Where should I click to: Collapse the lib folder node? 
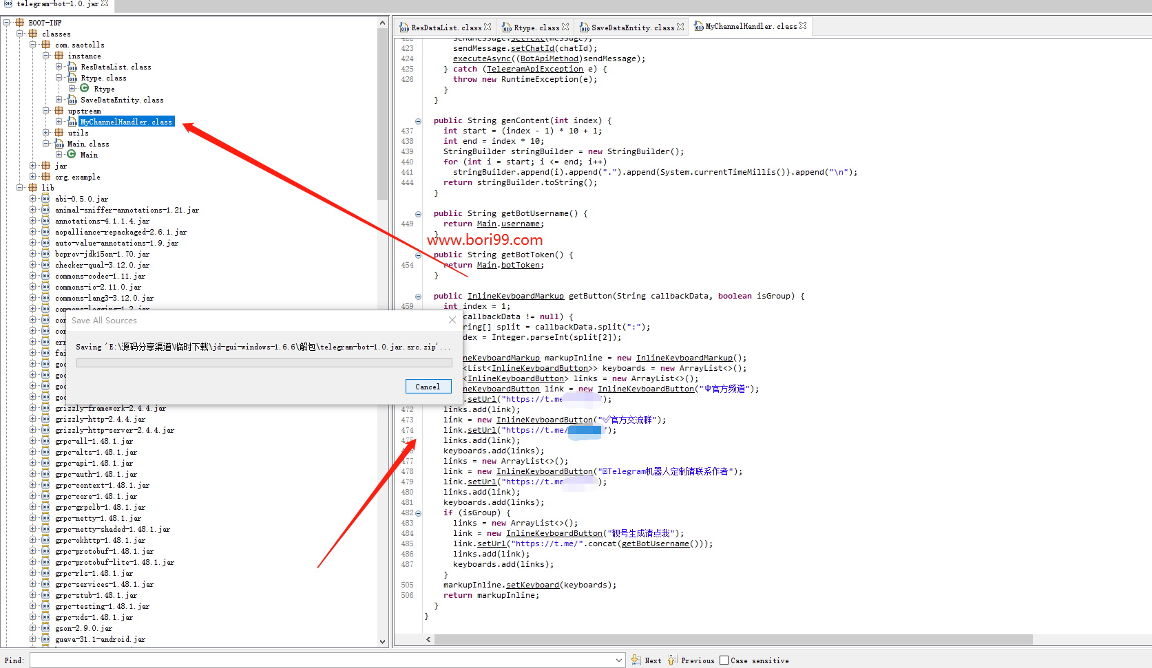(x=20, y=187)
